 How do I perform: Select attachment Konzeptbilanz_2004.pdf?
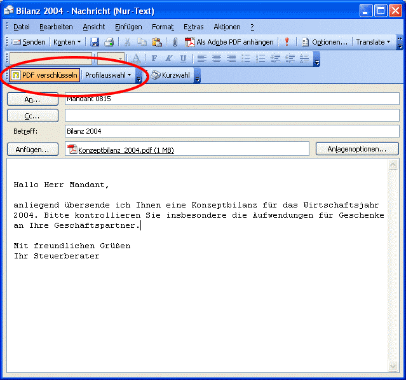click(121, 150)
